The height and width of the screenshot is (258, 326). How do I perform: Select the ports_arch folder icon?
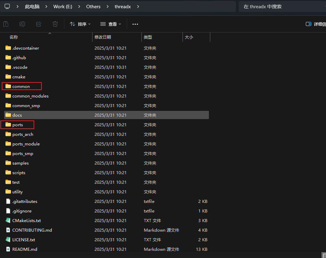point(8,134)
